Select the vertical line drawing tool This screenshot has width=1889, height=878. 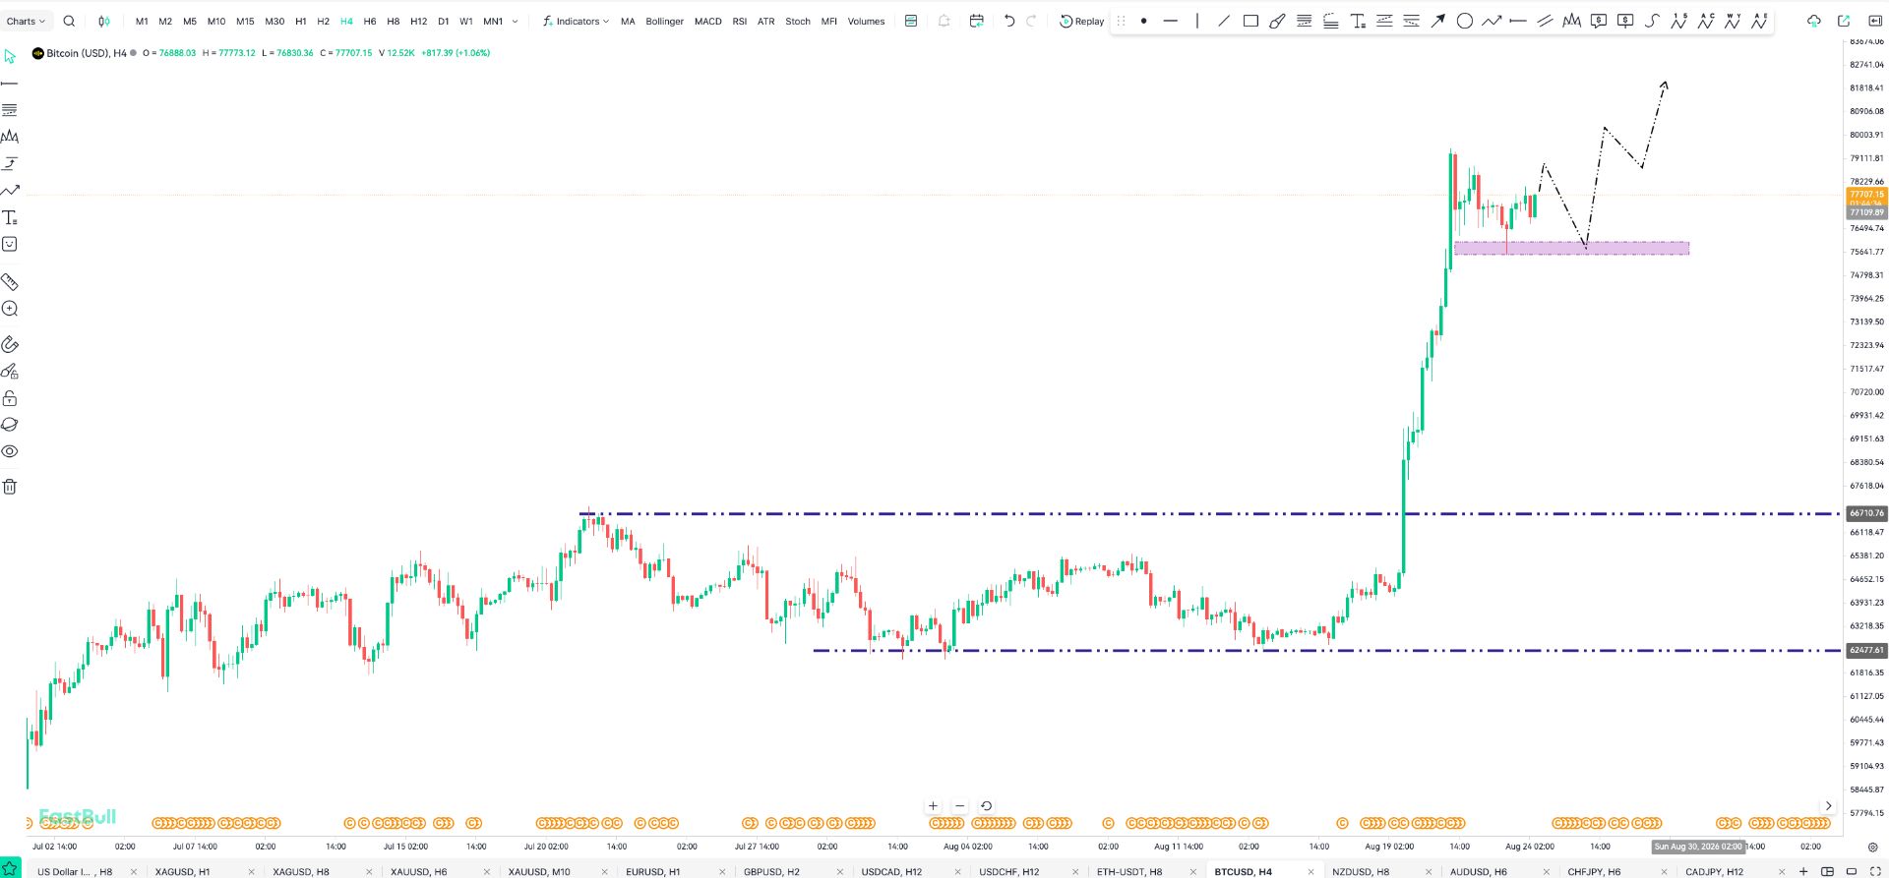coord(1197,21)
